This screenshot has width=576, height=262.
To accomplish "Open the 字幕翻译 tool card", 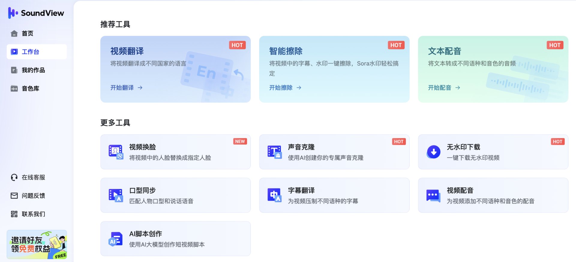I will tap(334, 195).
